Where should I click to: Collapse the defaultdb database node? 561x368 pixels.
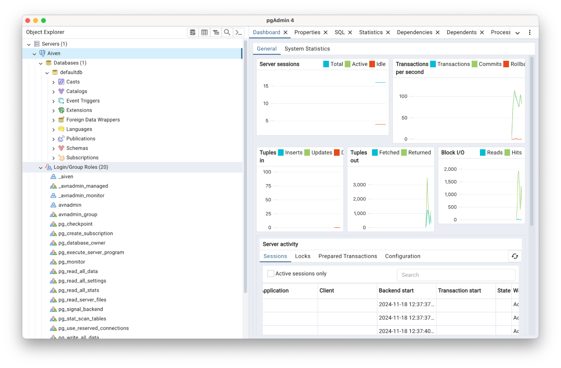pos(47,73)
